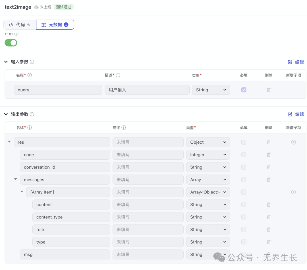
Task: Click the trash icon for content_type row
Action: (269, 217)
